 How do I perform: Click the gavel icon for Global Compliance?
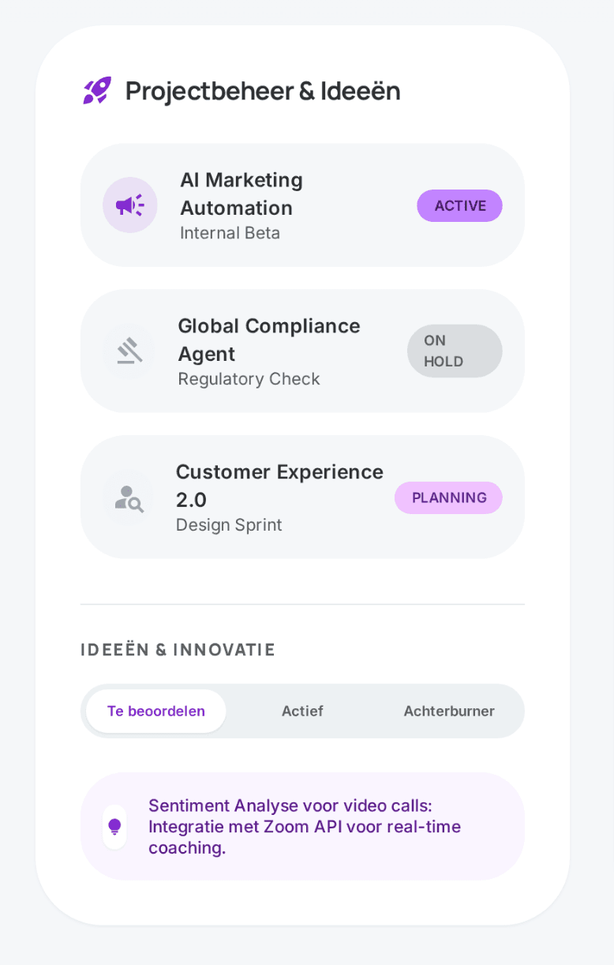coord(129,351)
